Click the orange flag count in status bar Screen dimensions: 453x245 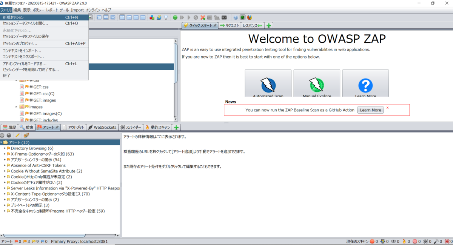27,241
